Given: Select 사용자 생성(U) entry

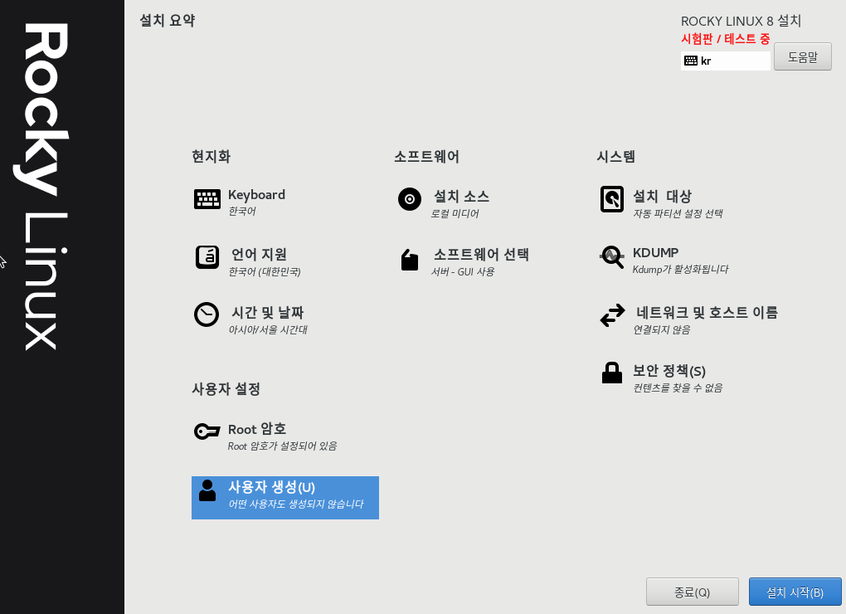Looking at the screenshot, I should coord(284,498).
